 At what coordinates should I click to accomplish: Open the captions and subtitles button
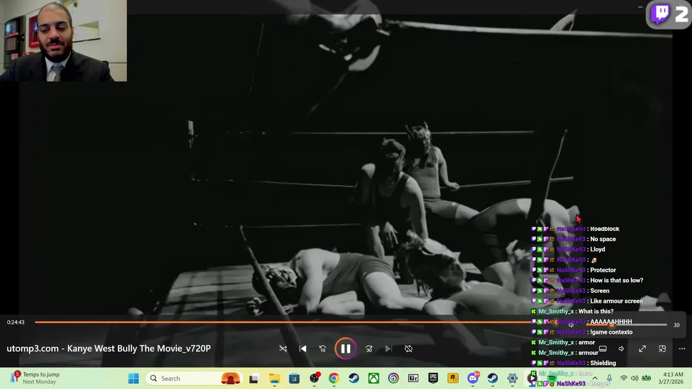[x=603, y=348]
